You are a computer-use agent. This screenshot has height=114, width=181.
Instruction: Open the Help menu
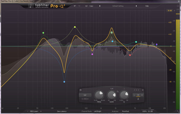tap(147, 6)
